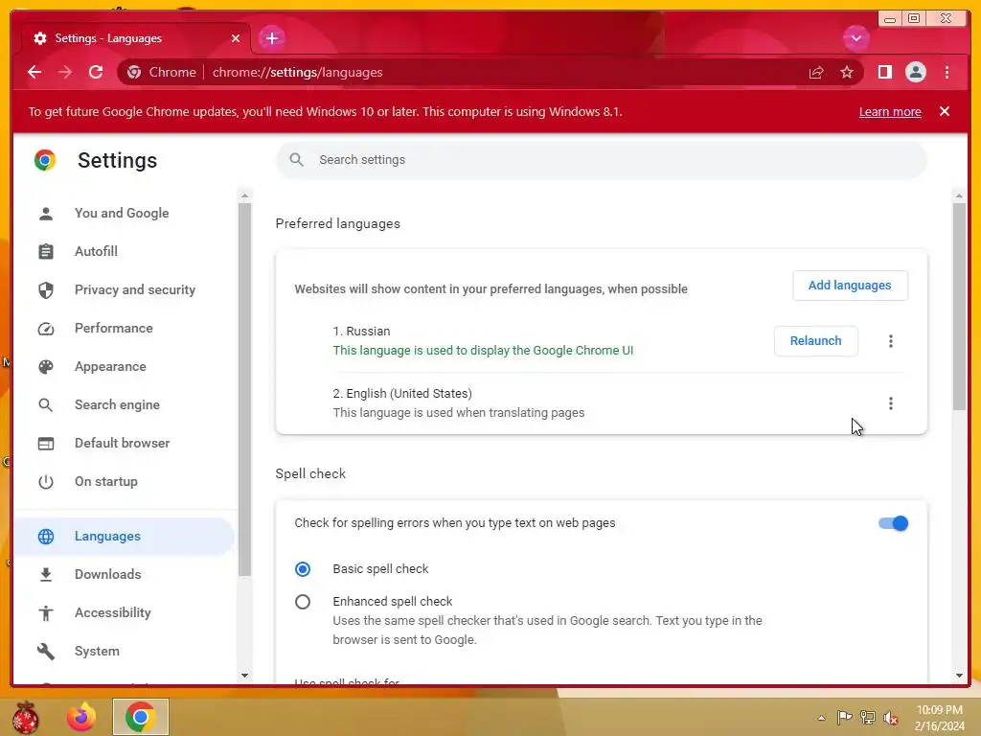Click the Chrome taskbar icon

(x=140, y=717)
